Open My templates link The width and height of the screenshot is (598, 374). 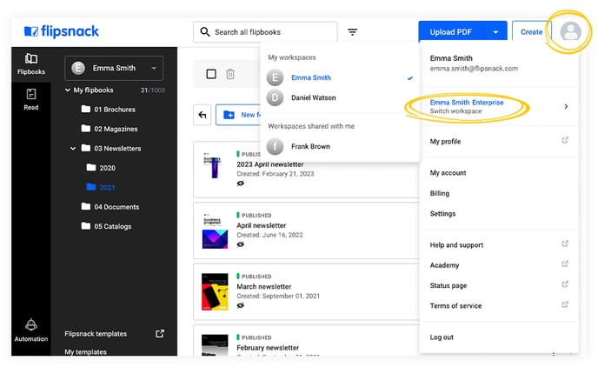[x=85, y=351]
